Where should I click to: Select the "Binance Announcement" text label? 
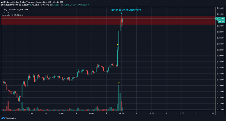coord(126,10)
